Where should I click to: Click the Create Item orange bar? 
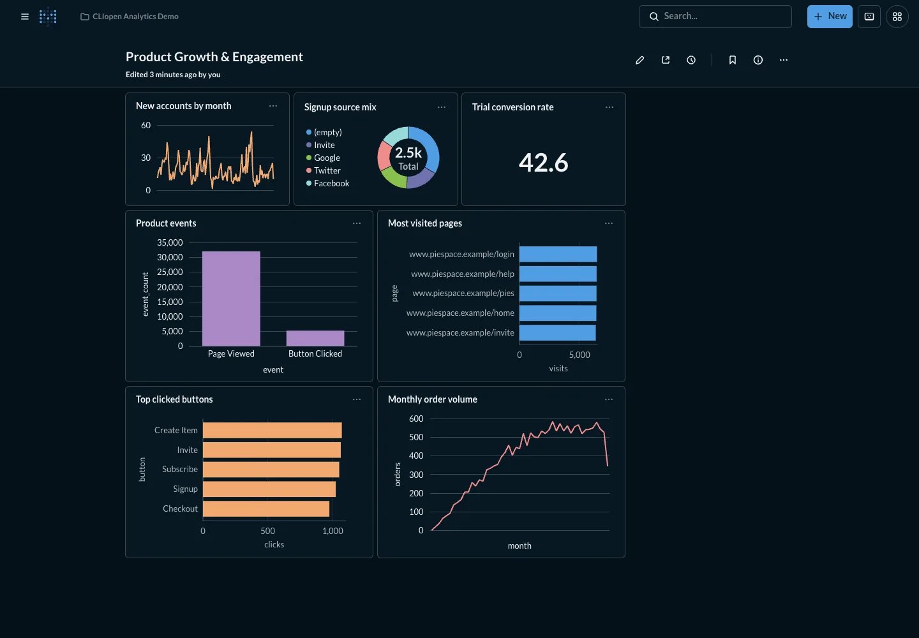(x=273, y=430)
